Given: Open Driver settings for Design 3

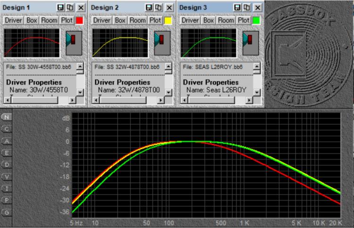Looking at the screenshot, I should (190, 20).
